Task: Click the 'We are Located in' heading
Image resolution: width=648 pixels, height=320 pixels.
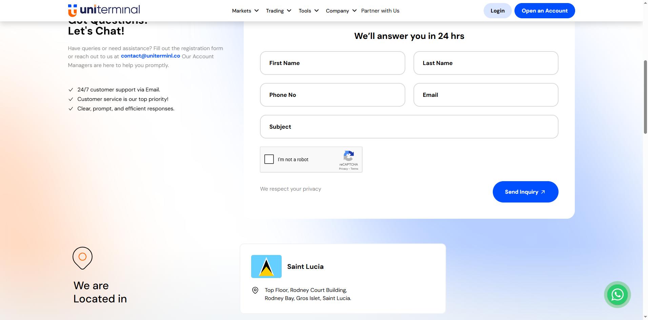Action: pyautogui.click(x=100, y=292)
